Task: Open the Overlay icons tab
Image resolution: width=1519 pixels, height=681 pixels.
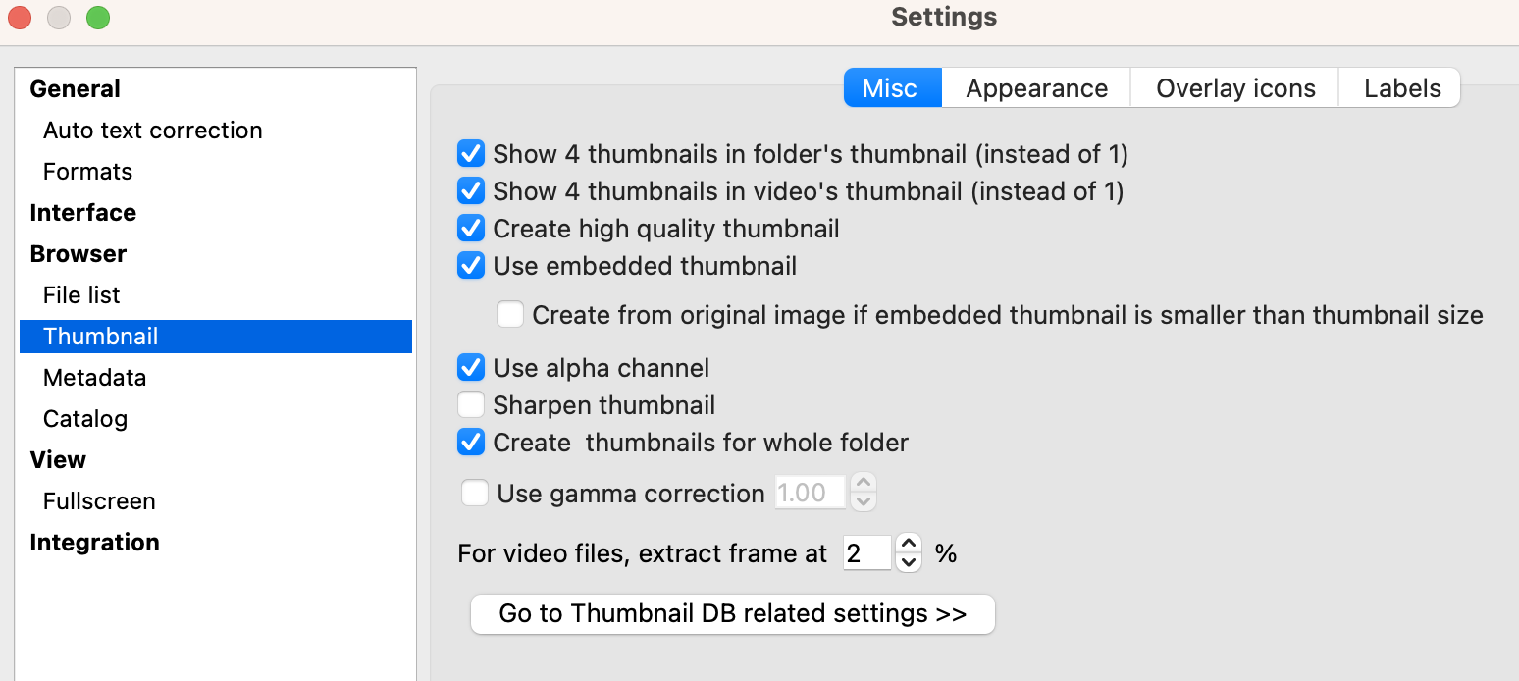Action: point(1235,88)
